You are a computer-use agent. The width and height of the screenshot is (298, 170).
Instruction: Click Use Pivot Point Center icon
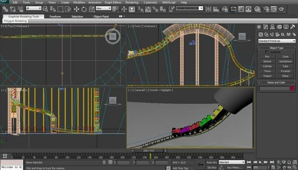115,9
